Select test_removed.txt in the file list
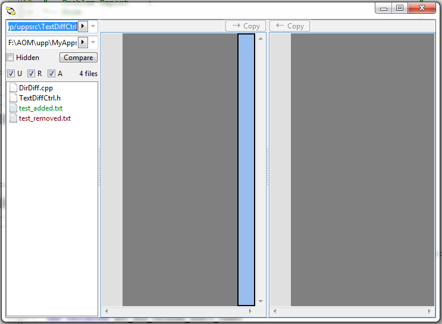Screen dimensions: 442x324 coord(45,118)
